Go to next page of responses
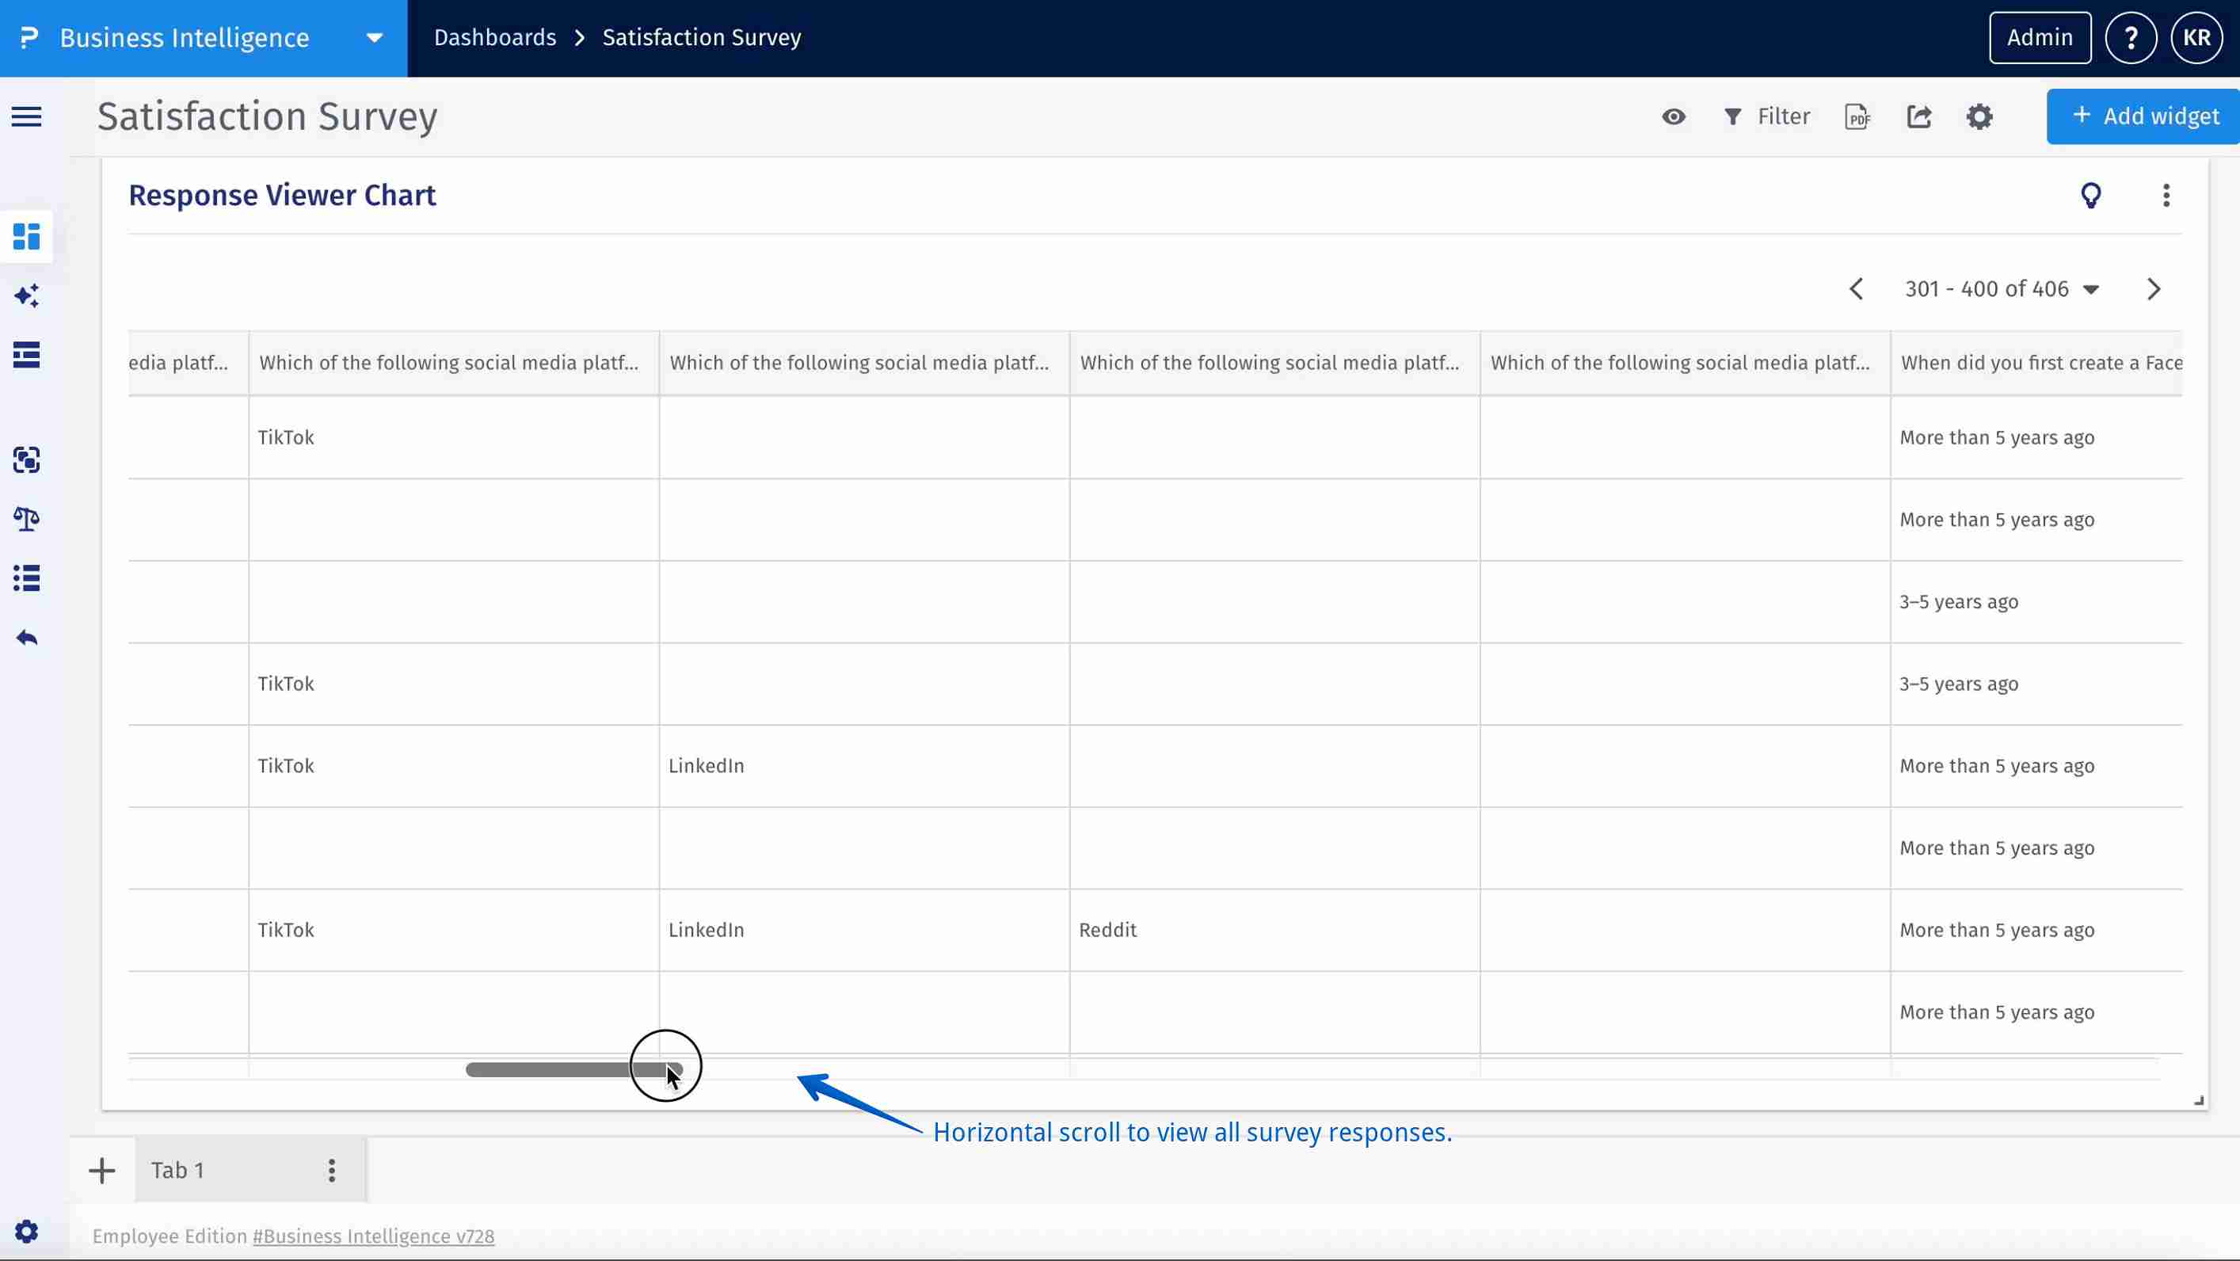Viewport: 2240px width, 1261px height. (x=2153, y=289)
